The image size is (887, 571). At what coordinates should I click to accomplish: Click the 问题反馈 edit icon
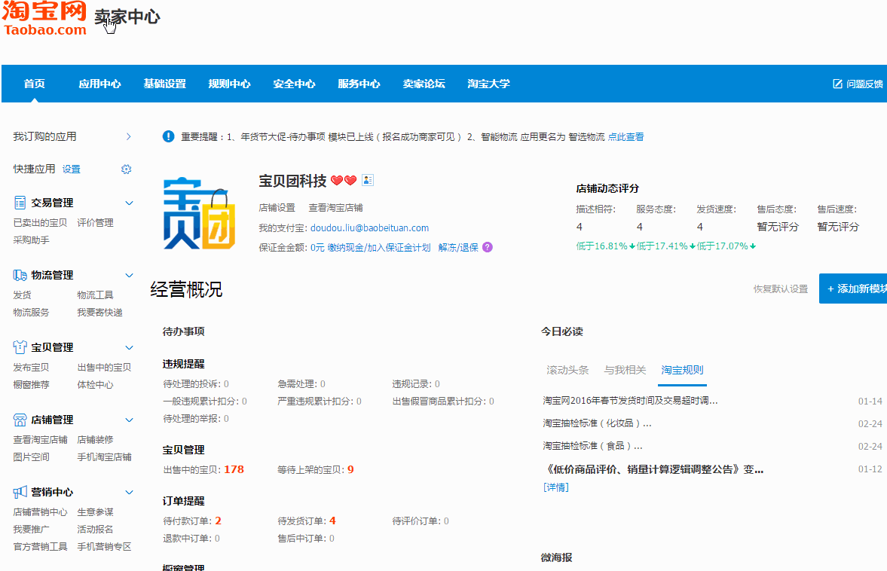(x=838, y=84)
